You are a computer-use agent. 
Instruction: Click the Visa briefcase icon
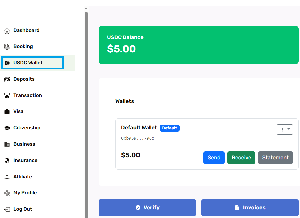tap(7, 112)
